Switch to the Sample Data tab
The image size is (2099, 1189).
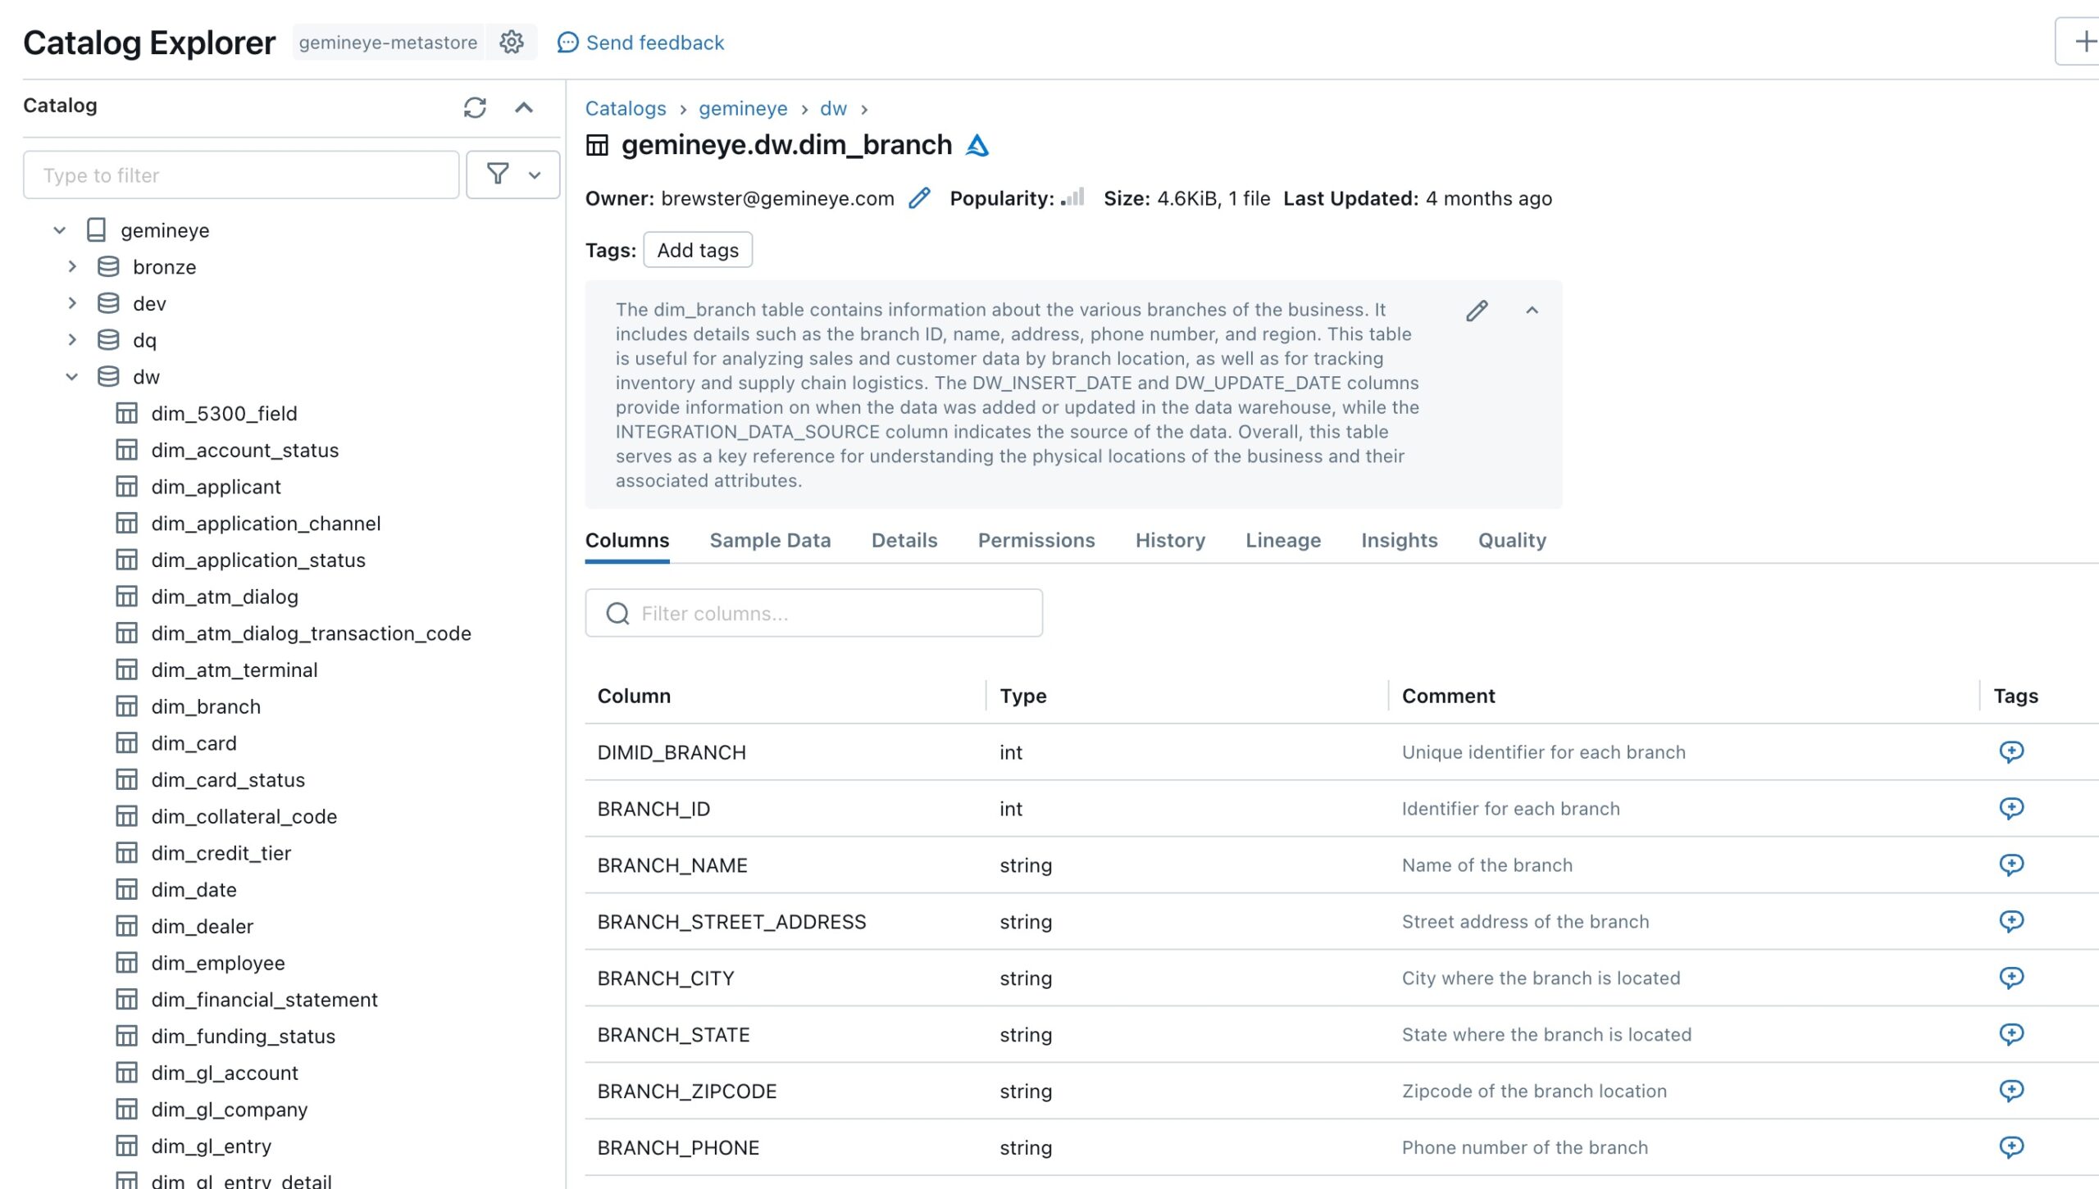pos(769,540)
